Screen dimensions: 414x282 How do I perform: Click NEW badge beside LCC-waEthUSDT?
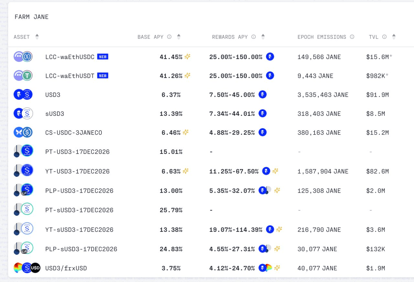tap(103, 76)
